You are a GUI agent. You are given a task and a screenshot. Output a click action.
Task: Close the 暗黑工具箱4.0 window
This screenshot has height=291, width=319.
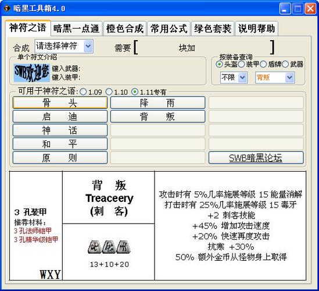pyautogui.click(x=310, y=9)
